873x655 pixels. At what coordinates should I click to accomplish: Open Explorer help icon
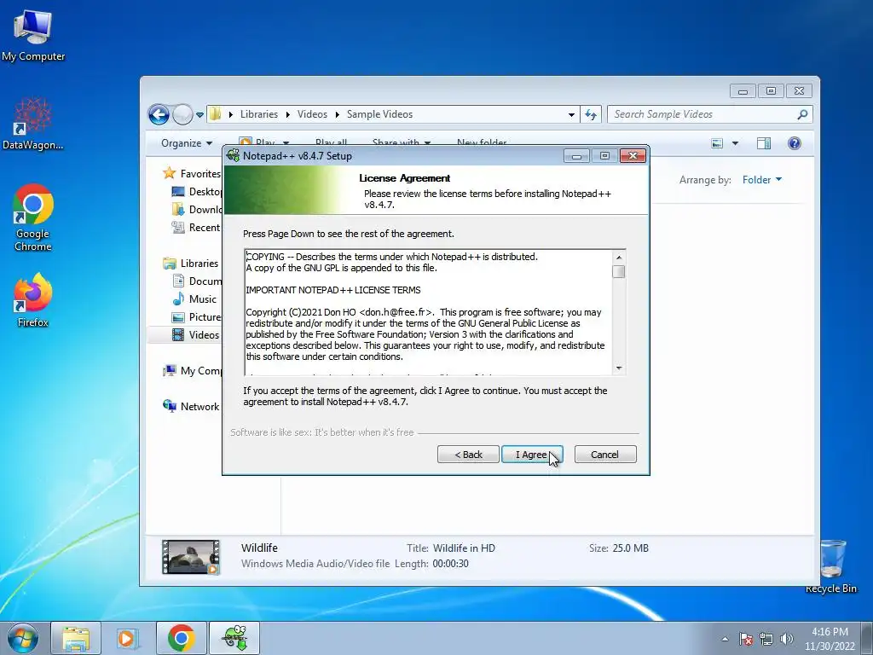[795, 143]
